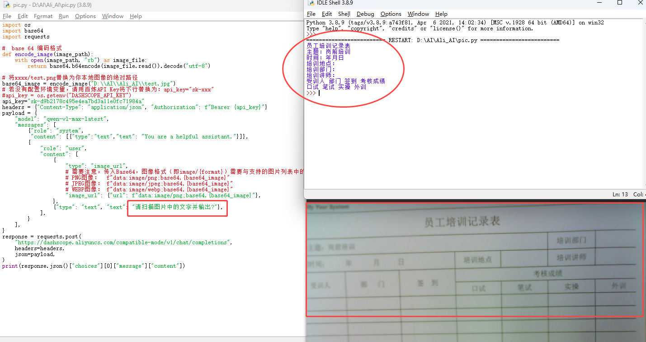Click the dashscope.aliyuncs.com URL string
This screenshot has height=342, width=646.
click(123, 242)
